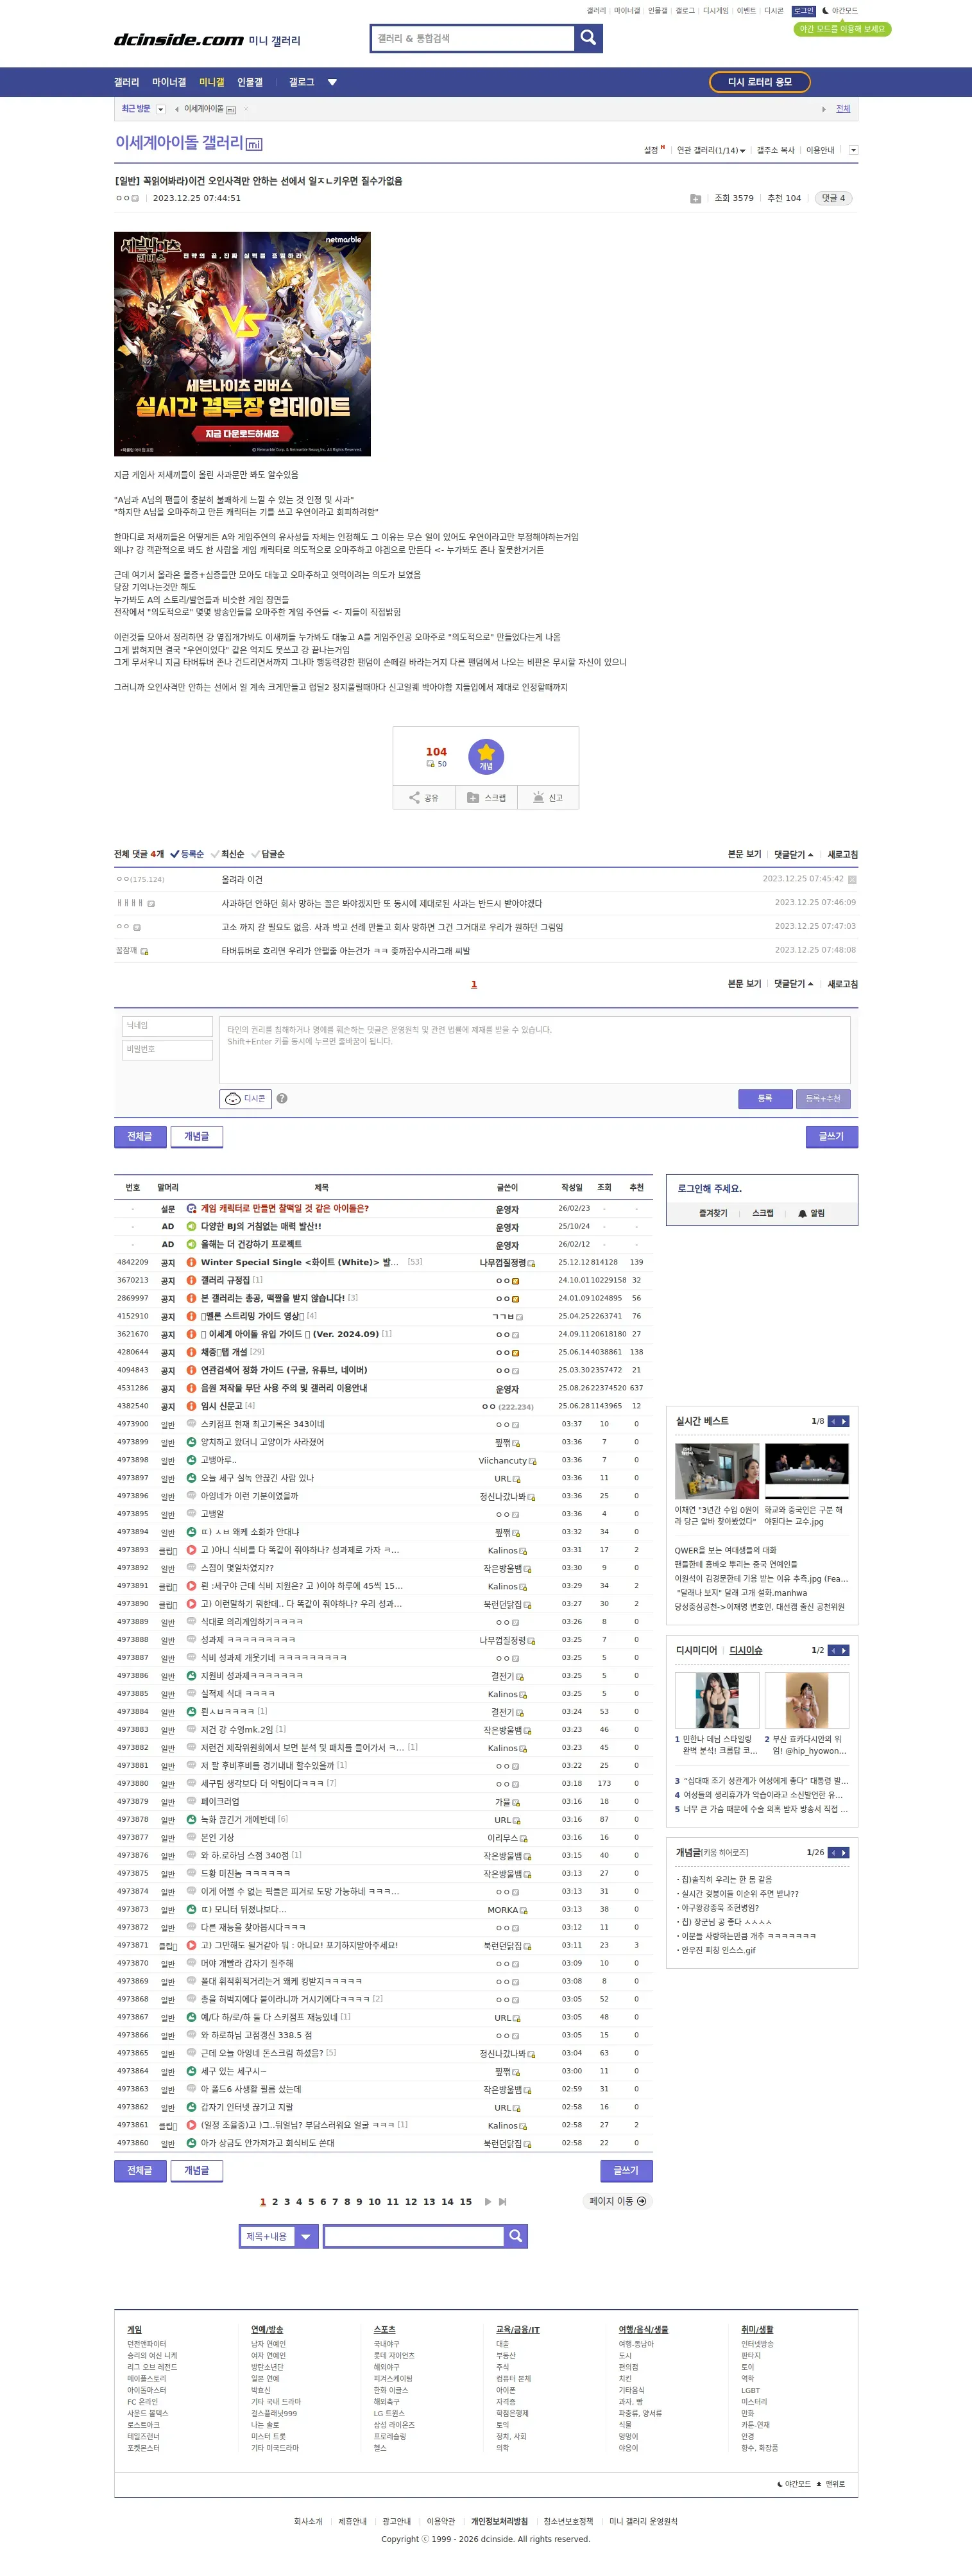Screen dimensions: 972x2576
Task: Select 최신순 comment sort option
Action: click(228, 854)
